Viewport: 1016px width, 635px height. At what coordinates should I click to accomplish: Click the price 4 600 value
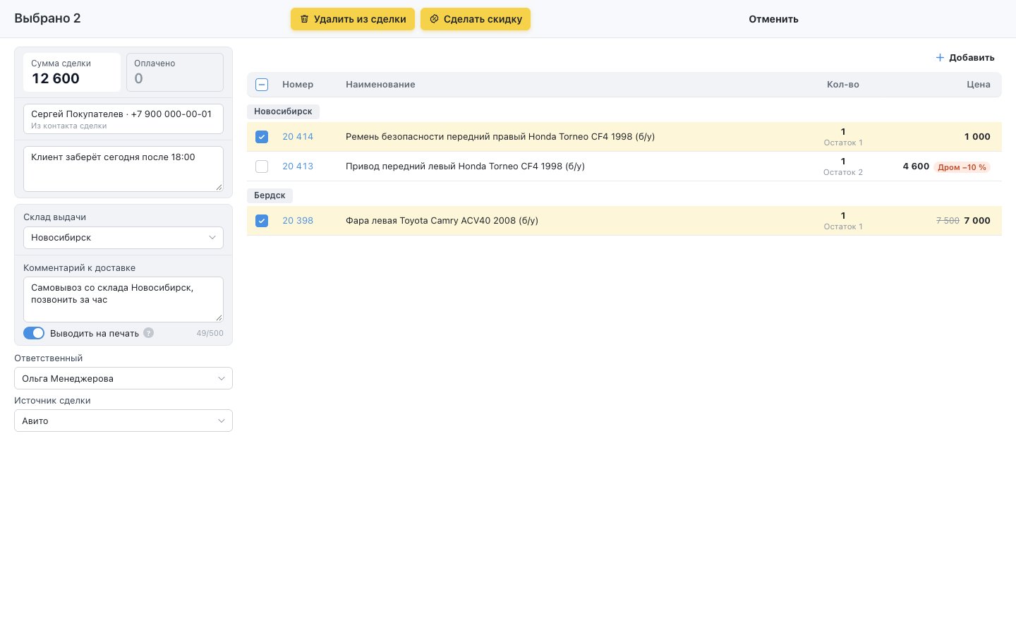pos(916,167)
